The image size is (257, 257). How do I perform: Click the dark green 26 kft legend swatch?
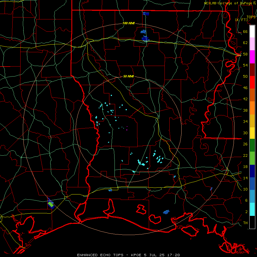(x=252, y=145)
